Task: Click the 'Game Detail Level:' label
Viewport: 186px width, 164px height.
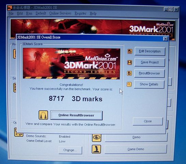Action: point(39,141)
